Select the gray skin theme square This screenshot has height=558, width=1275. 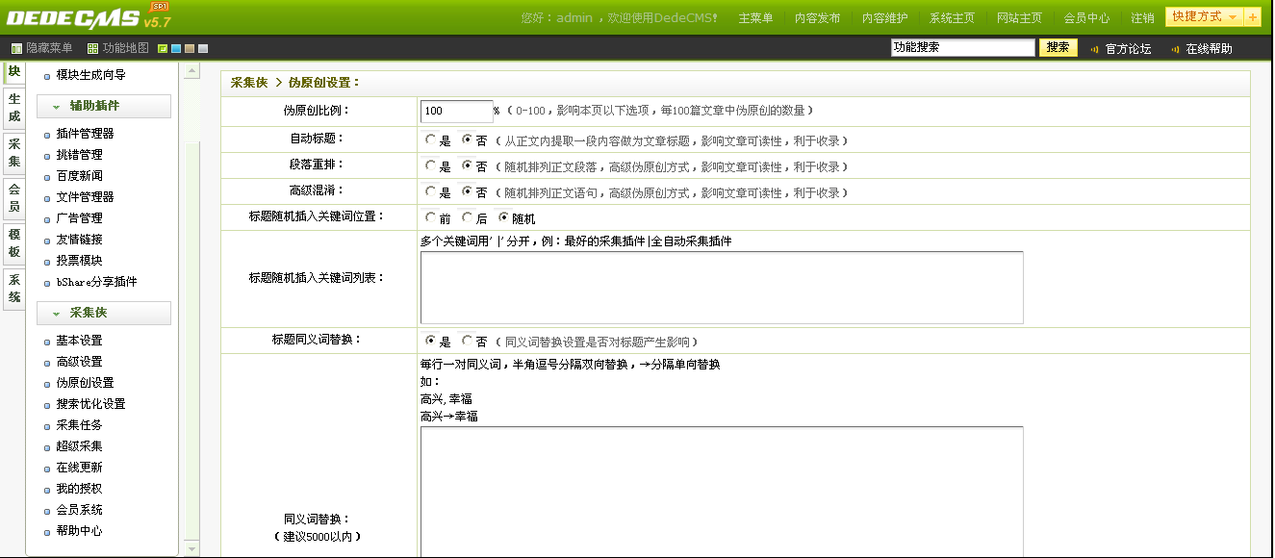coord(203,48)
